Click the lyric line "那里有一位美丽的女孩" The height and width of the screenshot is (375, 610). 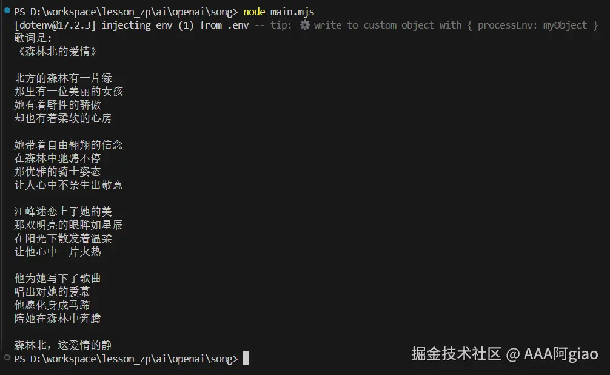click(x=69, y=92)
